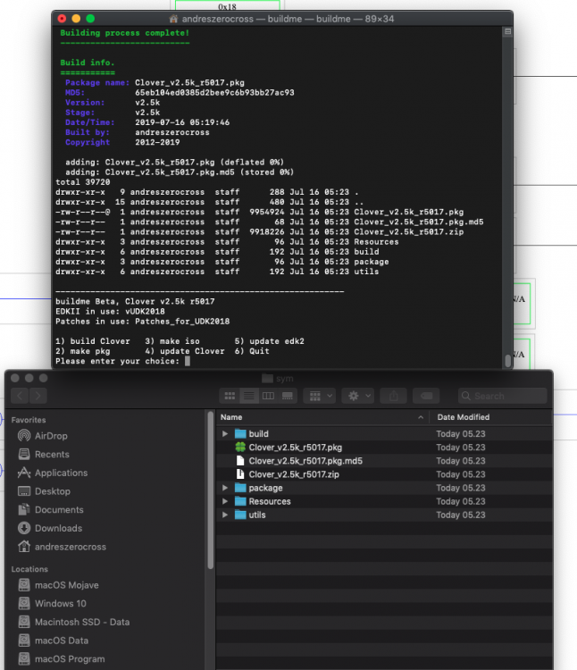Select the package folder row
The image size is (577, 670).
point(384,488)
